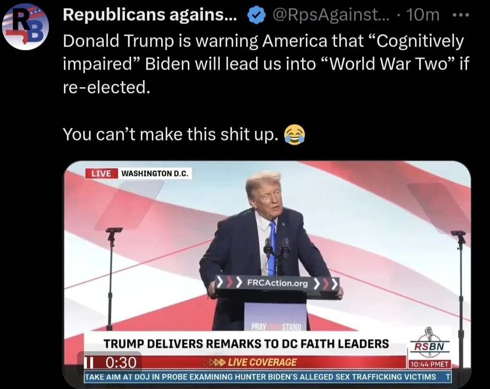Open the tweet text about World War Two
The height and width of the screenshot is (389, 490).
tap(266, 64)
